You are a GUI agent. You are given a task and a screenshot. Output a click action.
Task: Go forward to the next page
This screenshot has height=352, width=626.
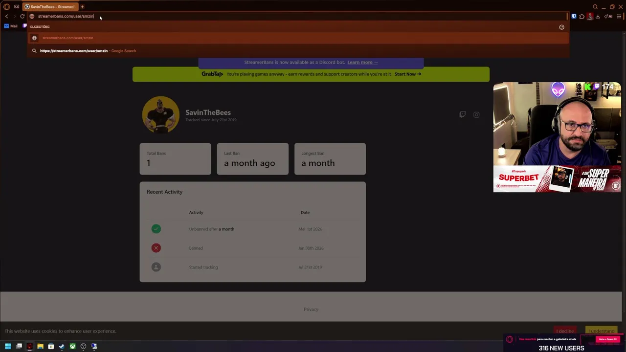click(x=14, y=16)
